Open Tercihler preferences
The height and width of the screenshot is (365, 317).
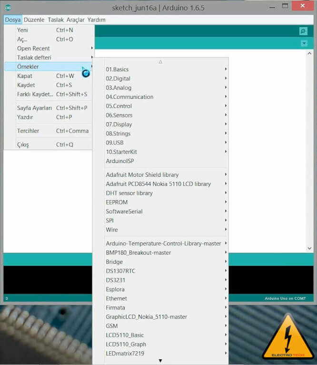(x=48, y=131)
